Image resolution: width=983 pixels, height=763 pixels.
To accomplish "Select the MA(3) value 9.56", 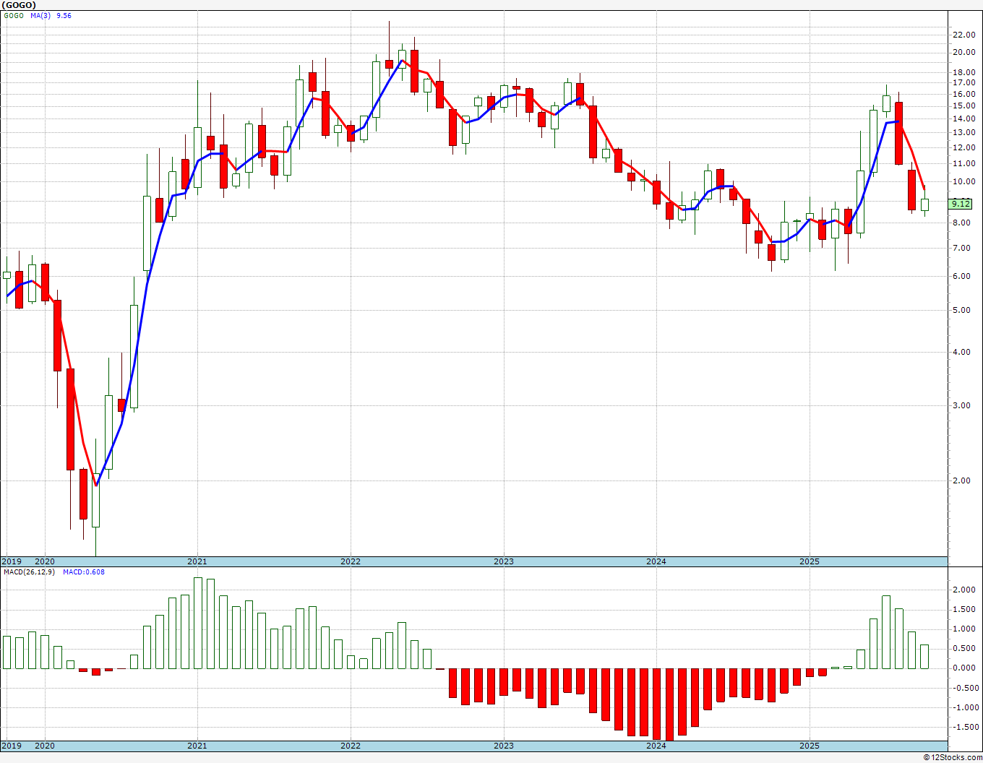I will coord(64,15).
